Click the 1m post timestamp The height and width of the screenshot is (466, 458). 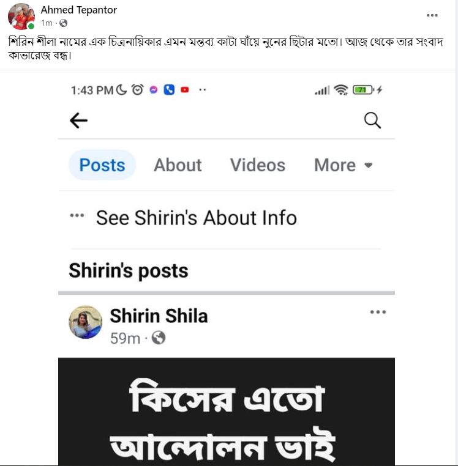[x=47, y=23]
